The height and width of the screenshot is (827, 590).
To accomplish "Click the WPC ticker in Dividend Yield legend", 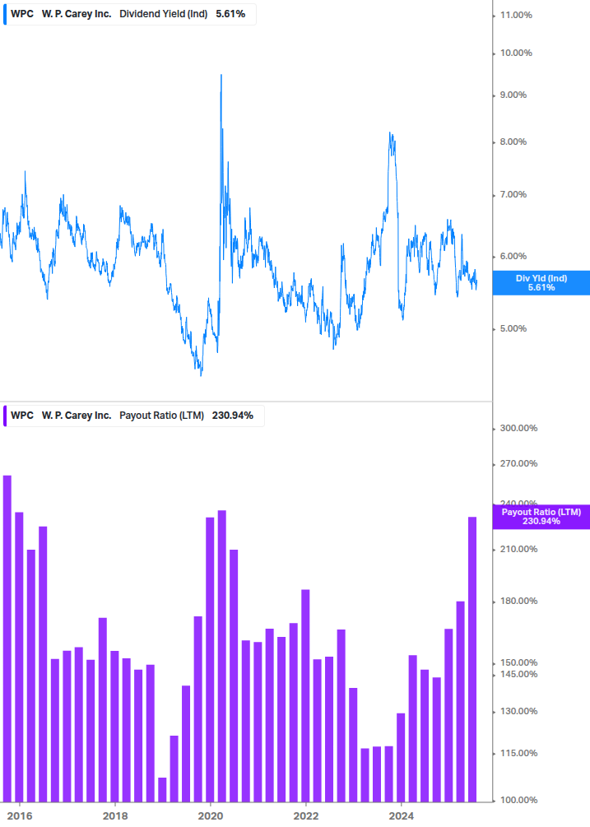I will click(x=22, y=14).
